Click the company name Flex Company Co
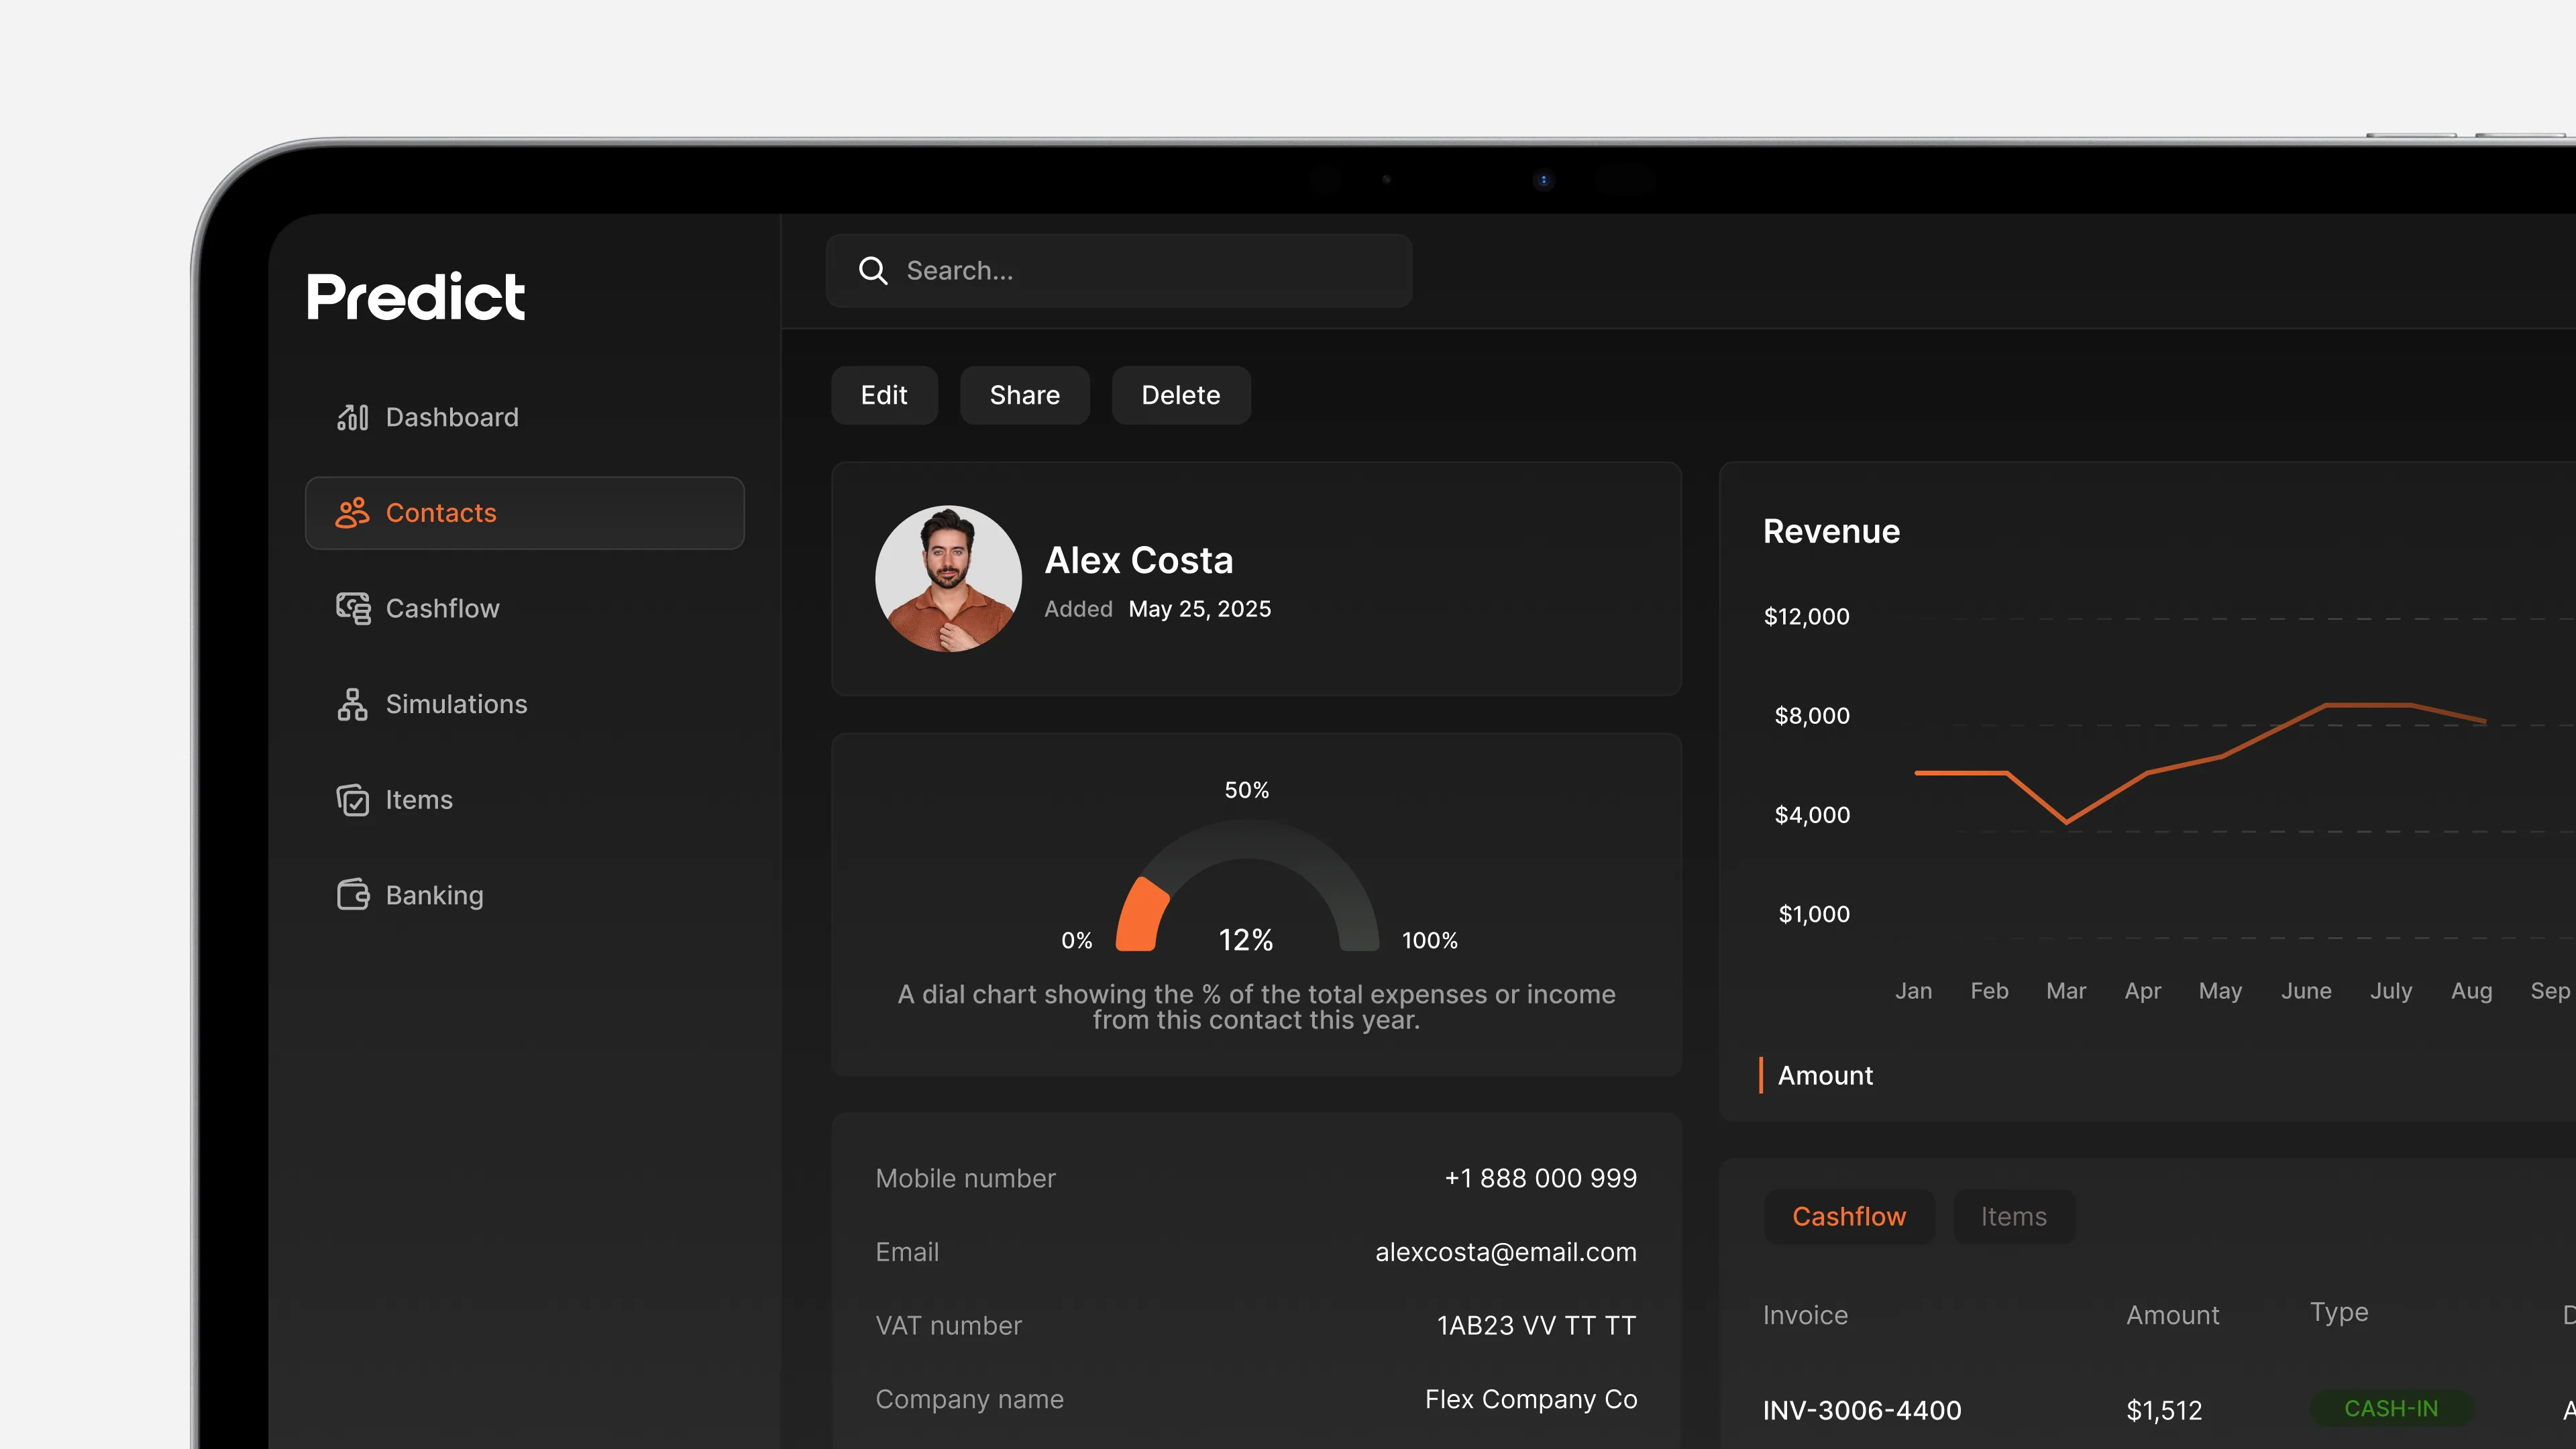The image size is (2576, 1449). click(1531, 1399)
